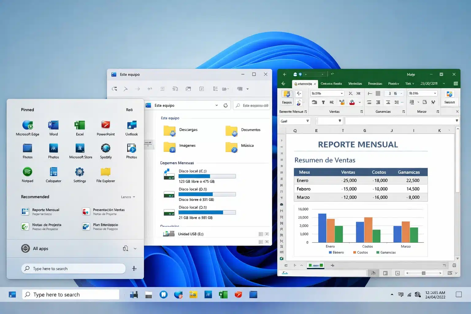Click the Disco local (C:) storage usage bar

[x=207, y=176]
